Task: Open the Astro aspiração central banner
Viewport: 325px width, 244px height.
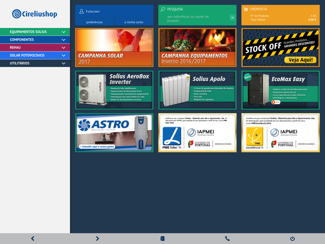Action: click(114, 133)
